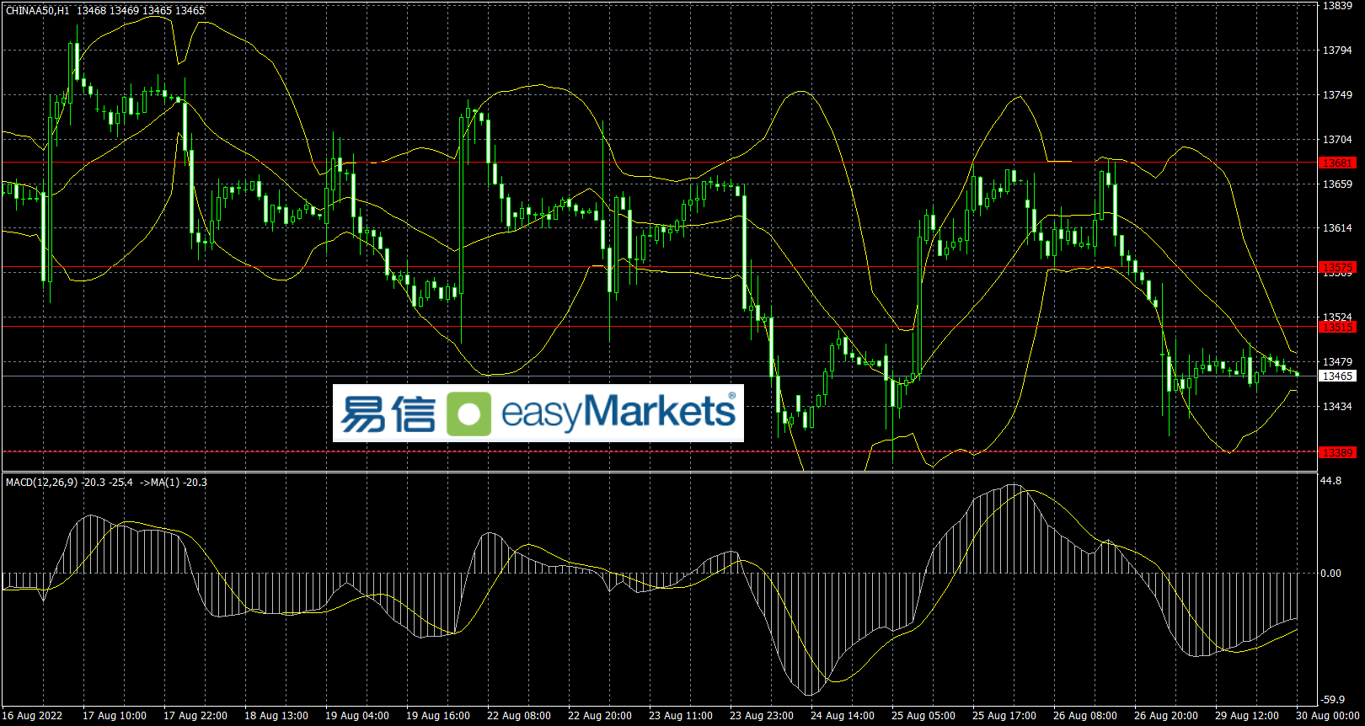
Task: Click the 13434 price scale value
Action: coord(1337,407)
